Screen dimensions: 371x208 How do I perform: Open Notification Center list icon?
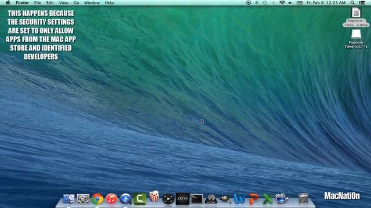[x=362, y=3]
